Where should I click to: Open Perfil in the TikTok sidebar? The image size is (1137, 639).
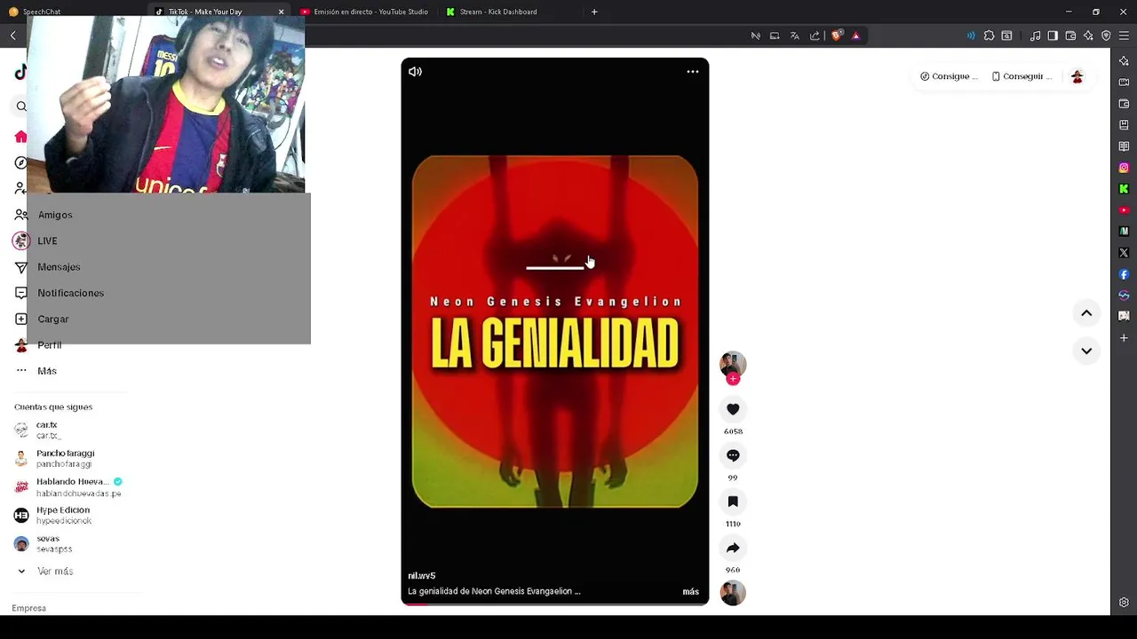coord(49,345)
